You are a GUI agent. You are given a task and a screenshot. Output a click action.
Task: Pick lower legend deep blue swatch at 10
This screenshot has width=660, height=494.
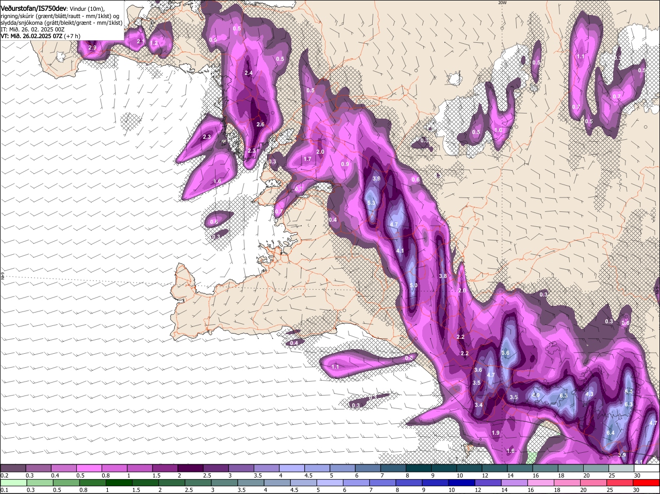click(x=461, y=483)
